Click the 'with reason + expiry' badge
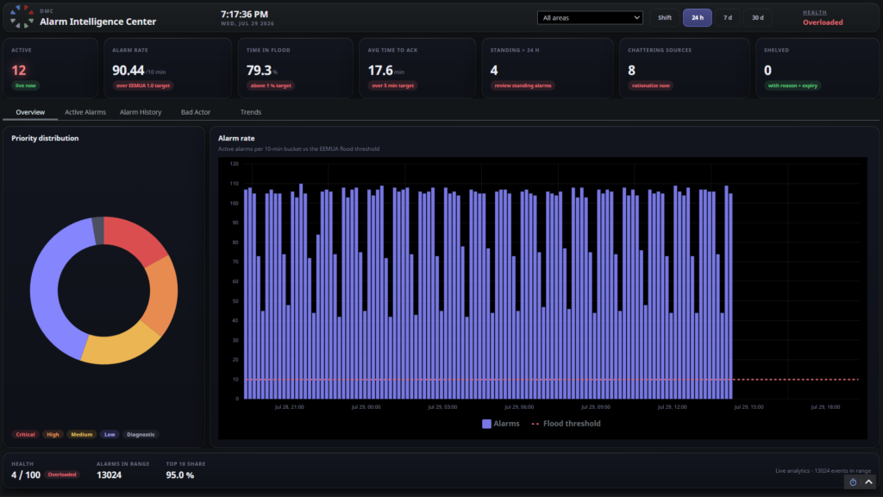The image size is (883, 497). 792,85
